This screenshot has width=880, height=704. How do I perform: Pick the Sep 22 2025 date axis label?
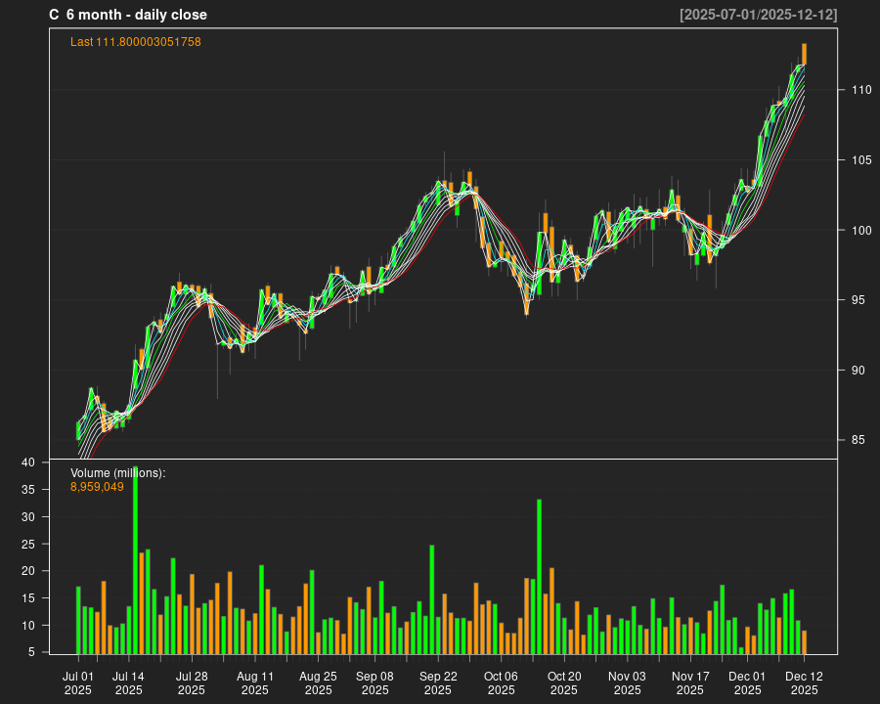tap(438, 682)
